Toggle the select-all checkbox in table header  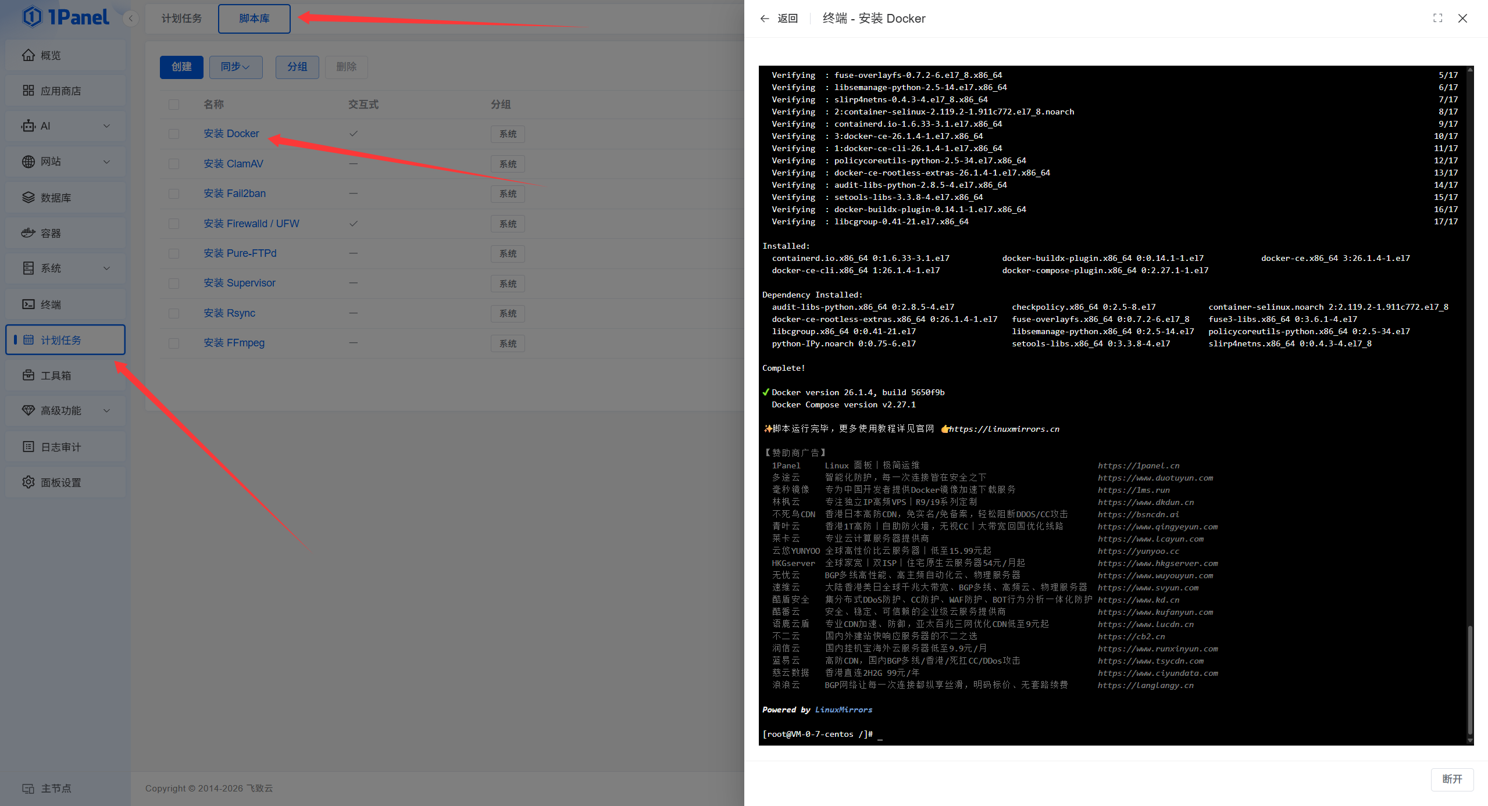[174, 105]
